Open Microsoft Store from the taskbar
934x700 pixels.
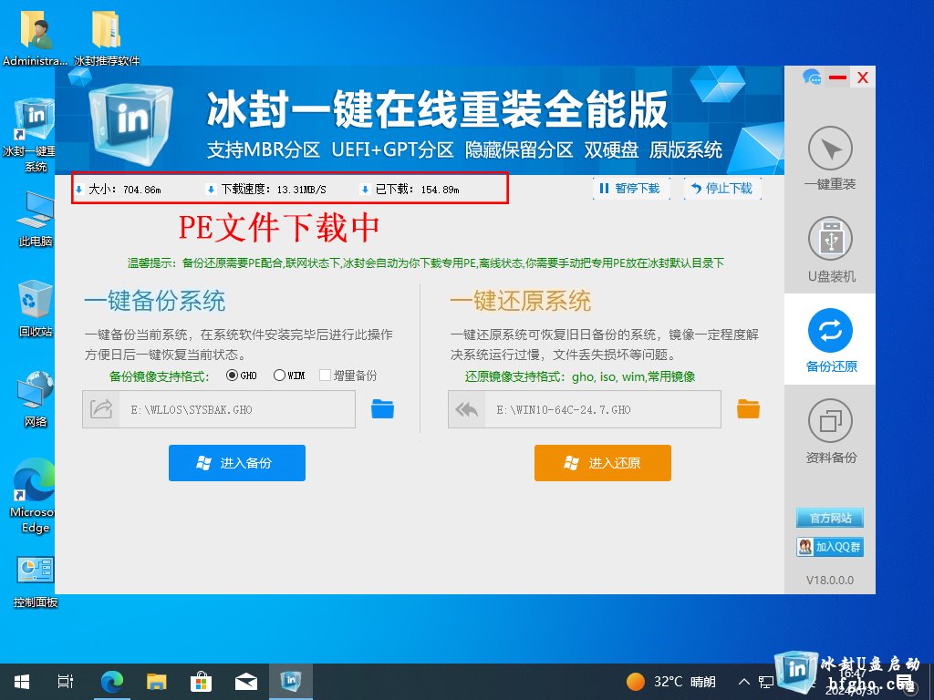201,682
